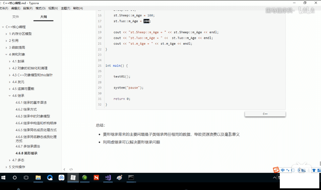Open the 文件(F) menu
The height and width of the screenshot is (190, 321).
4,8
